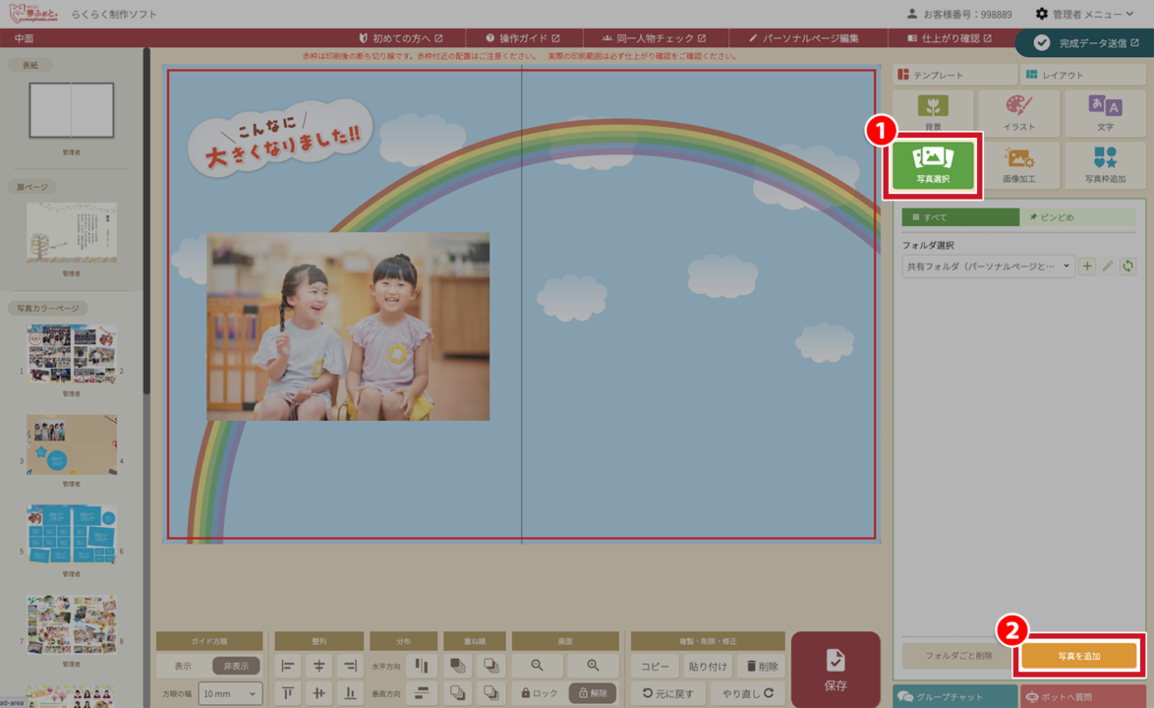Click the 貼り付け paste button
Viewport: 1154px width, 708px height.
(x=708, y=666)
